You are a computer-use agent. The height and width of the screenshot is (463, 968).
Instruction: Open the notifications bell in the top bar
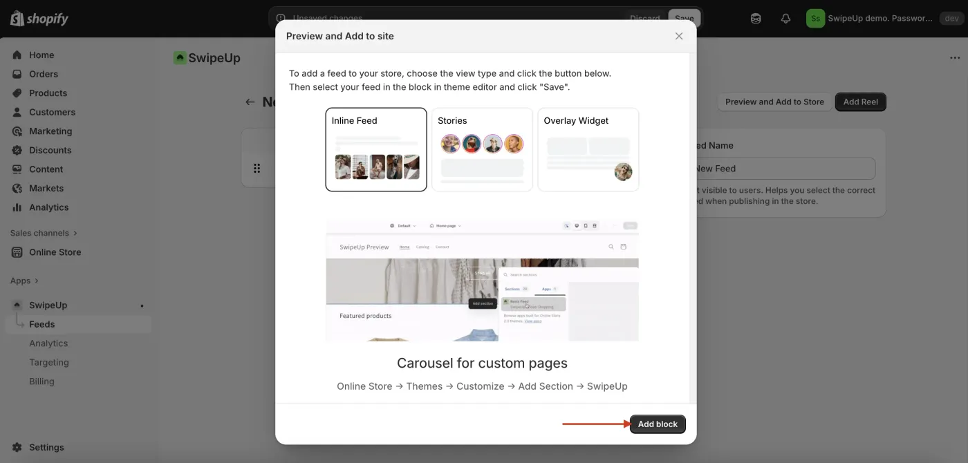(x=785, y=18)
